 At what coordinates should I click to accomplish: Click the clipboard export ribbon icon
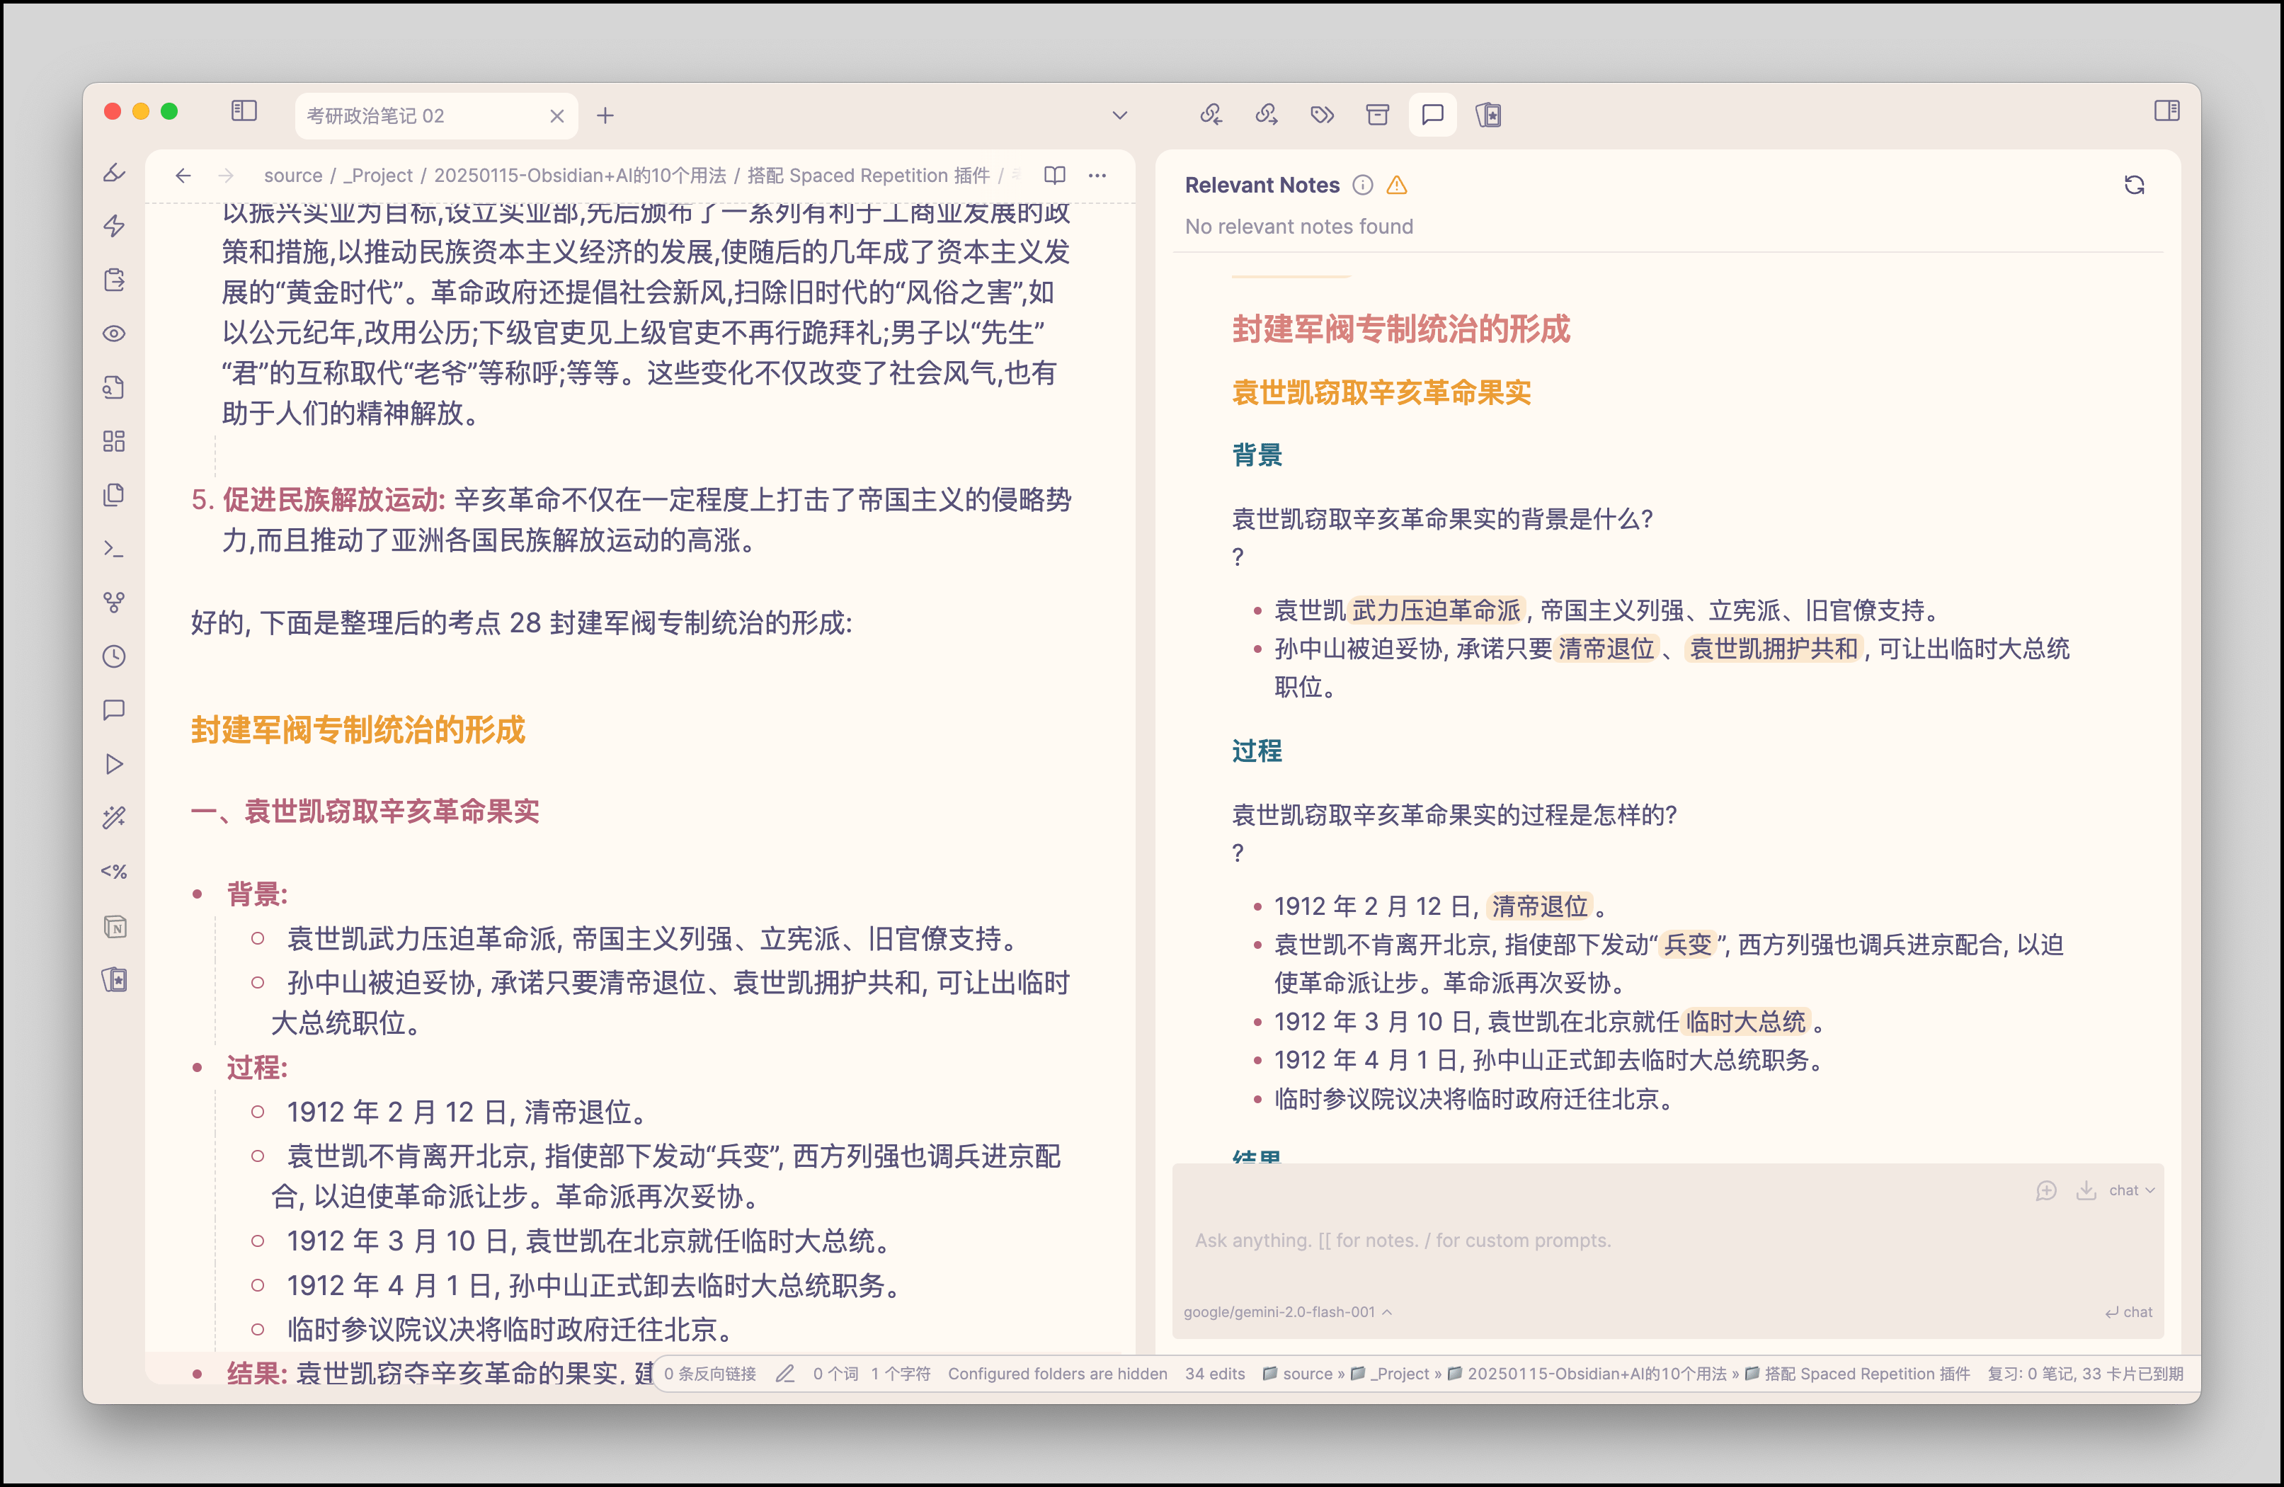point(114,280)
